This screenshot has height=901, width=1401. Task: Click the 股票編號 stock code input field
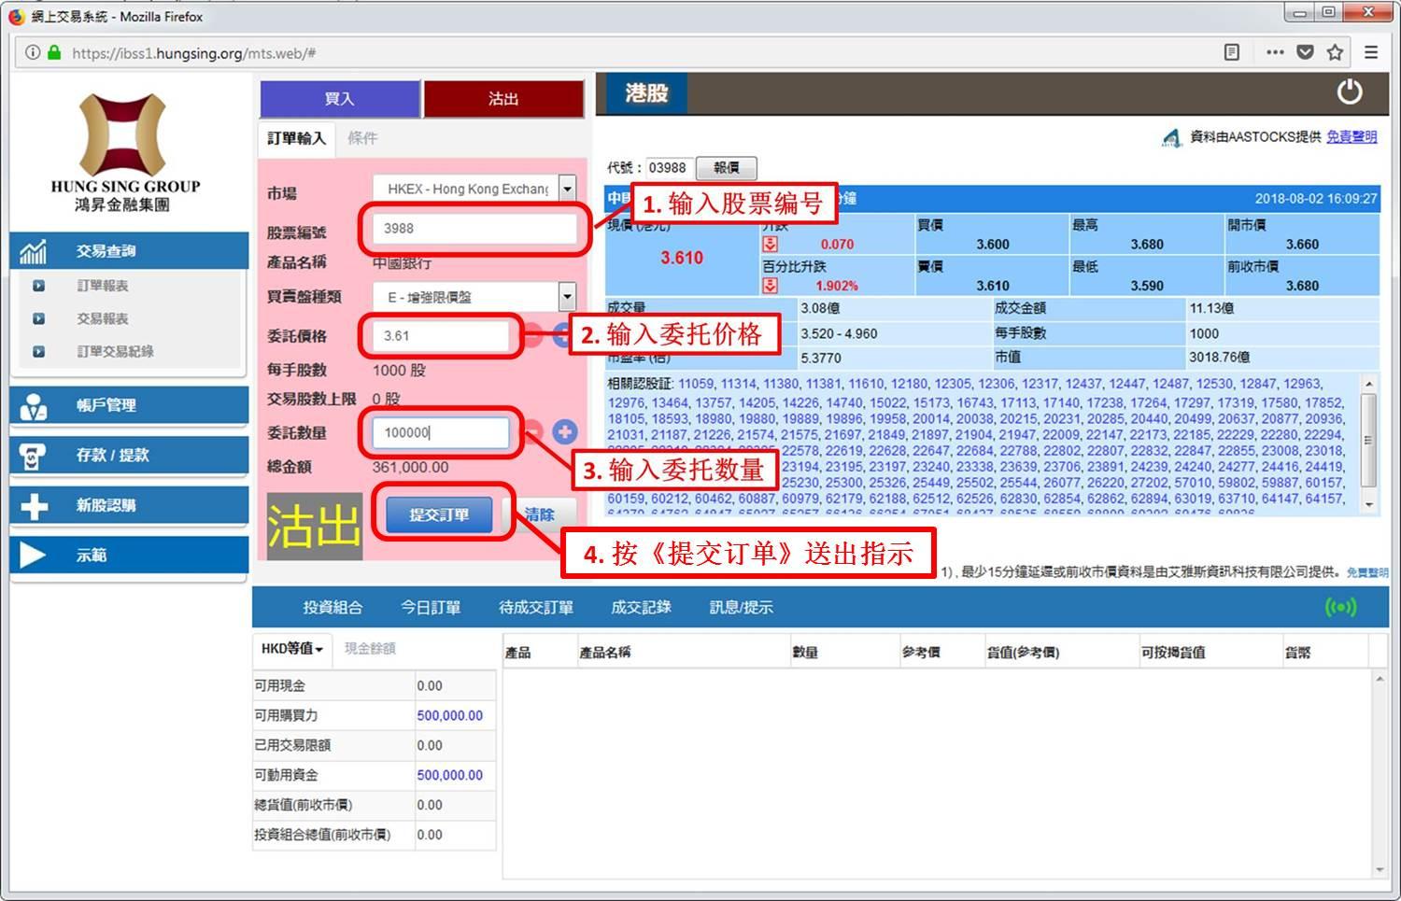(x=476, y=229)
